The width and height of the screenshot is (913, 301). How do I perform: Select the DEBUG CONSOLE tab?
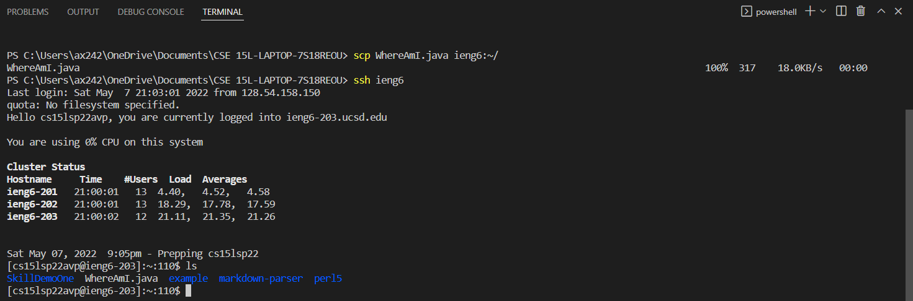151,12
